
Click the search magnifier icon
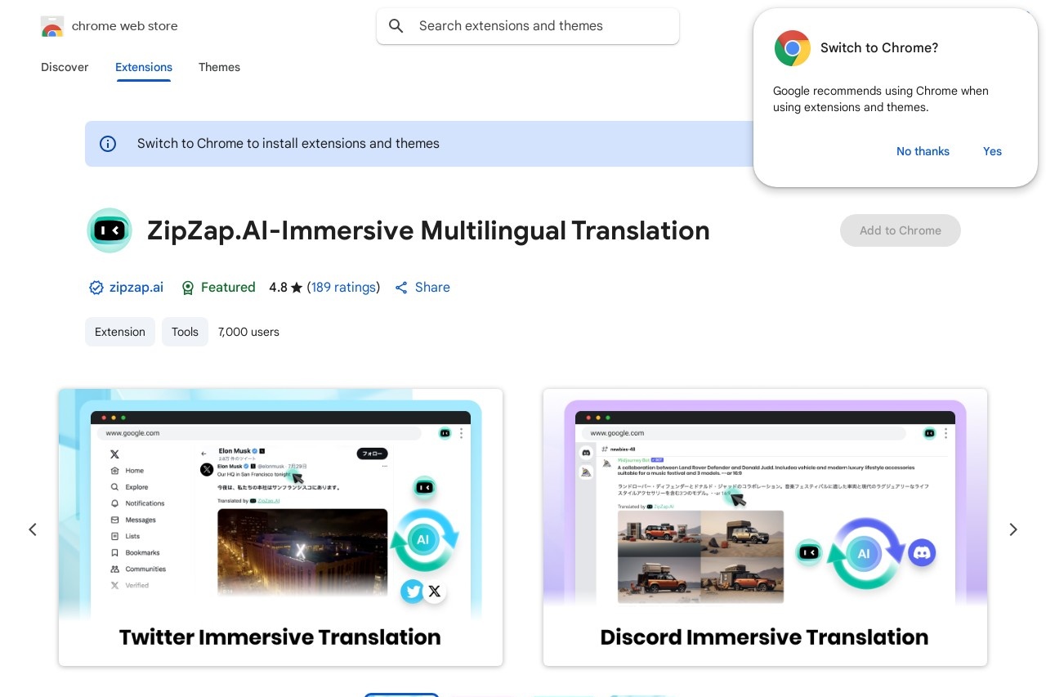(x=396, y=26)
